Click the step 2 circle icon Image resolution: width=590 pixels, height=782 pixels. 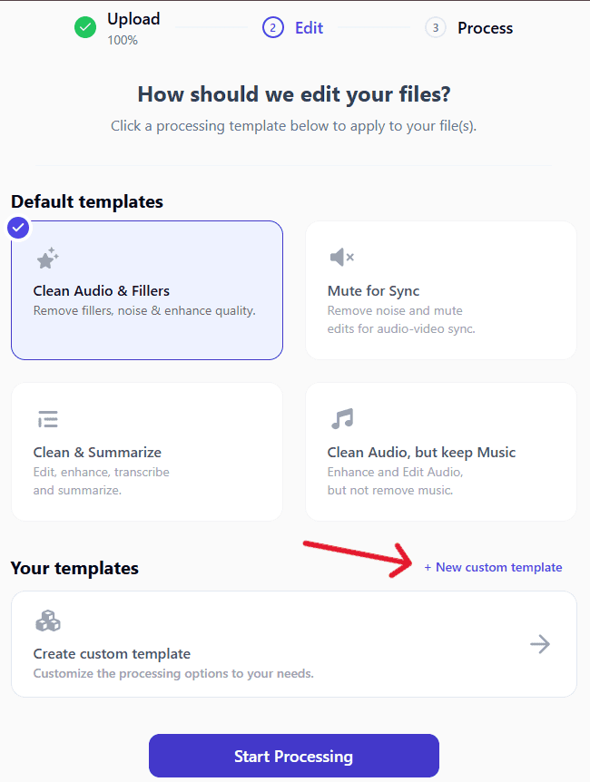[273, 28]
